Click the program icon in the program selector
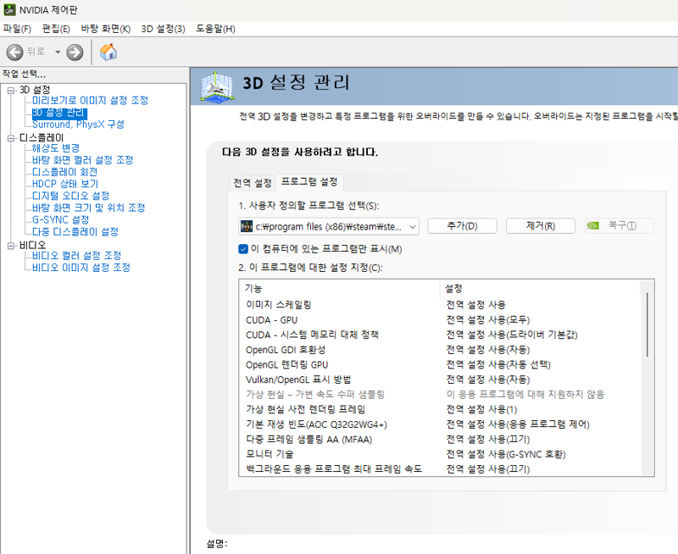 [x=247, y=226]
